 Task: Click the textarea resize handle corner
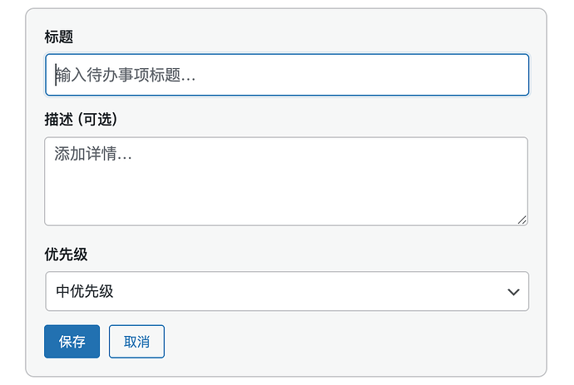point(522,220)
